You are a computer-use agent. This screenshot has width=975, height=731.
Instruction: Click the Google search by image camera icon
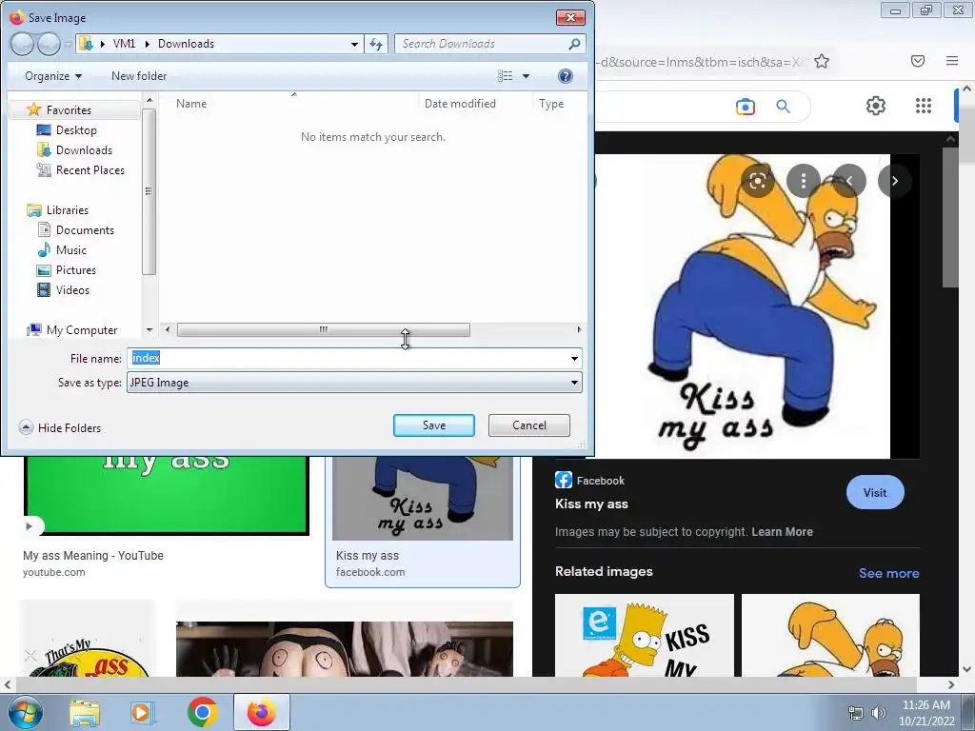(x=745, y=107)
